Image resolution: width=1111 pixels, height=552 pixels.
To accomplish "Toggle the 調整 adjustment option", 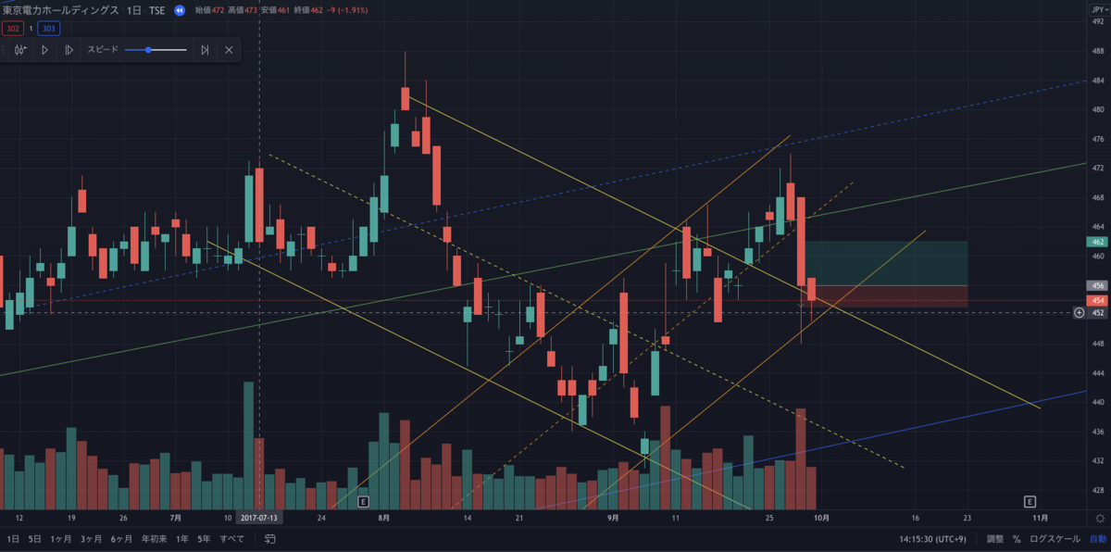I will (994, 539).
